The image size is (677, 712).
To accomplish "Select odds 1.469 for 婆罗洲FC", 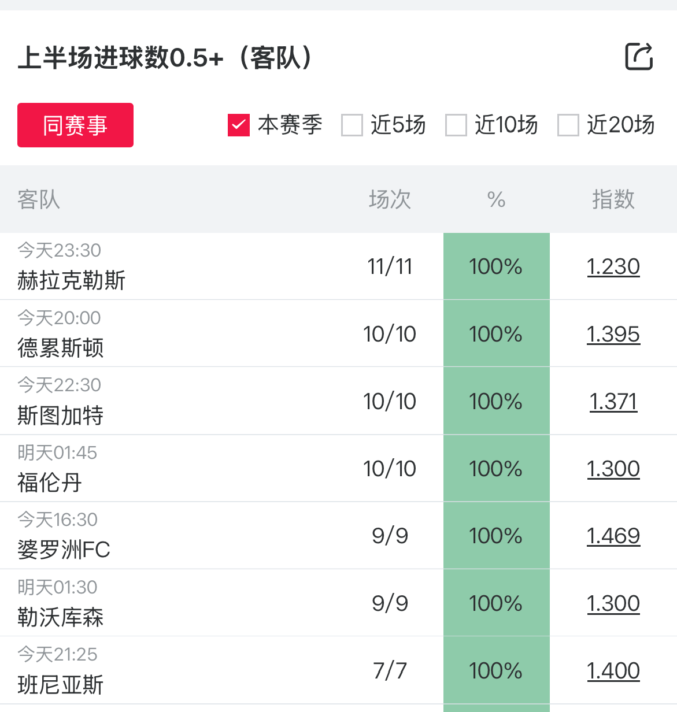I will point(613,536).
